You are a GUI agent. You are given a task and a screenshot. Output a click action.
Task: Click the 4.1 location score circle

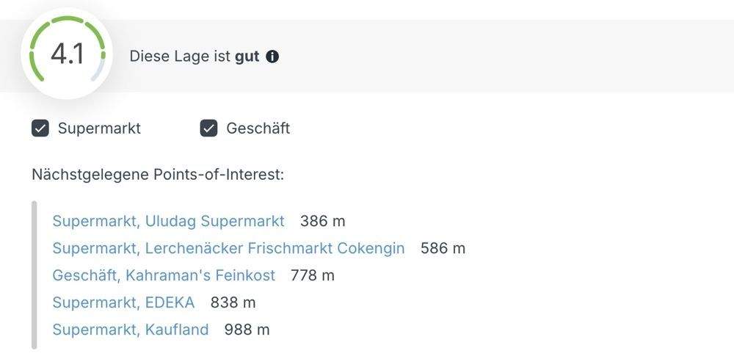pos(67,54)
